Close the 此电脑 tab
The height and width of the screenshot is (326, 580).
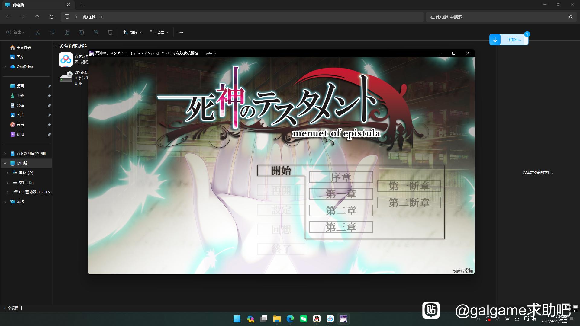pos(68,5)
